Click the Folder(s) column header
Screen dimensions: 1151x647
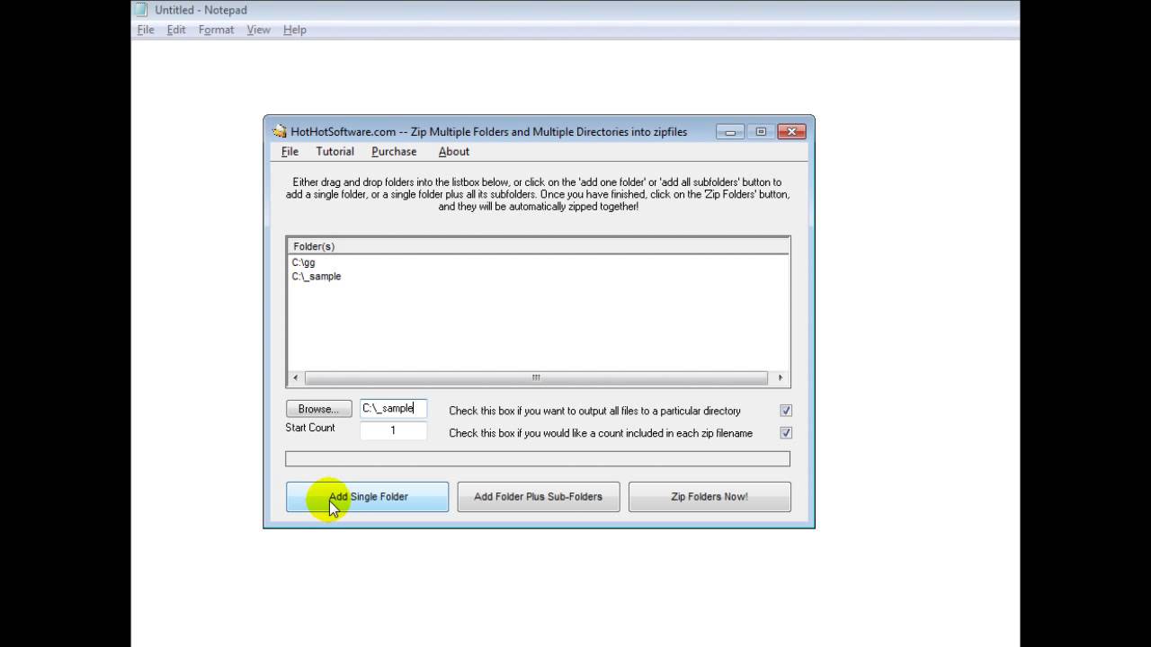click(x=538, y=246)
